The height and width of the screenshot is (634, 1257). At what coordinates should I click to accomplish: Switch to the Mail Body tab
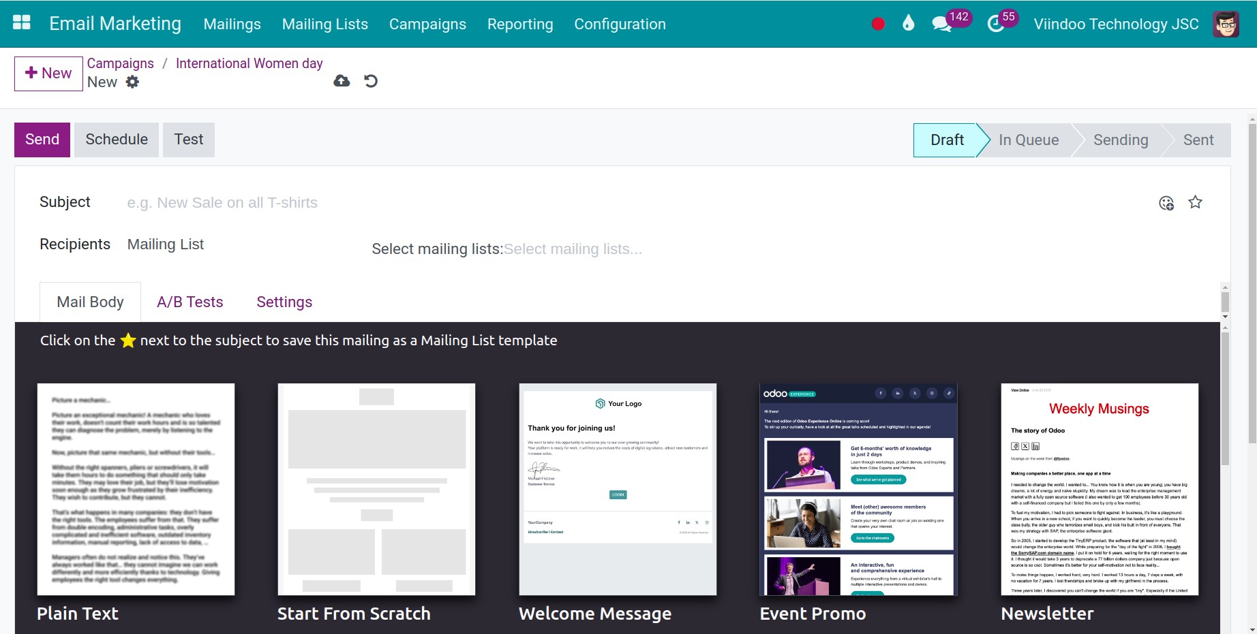90,302
